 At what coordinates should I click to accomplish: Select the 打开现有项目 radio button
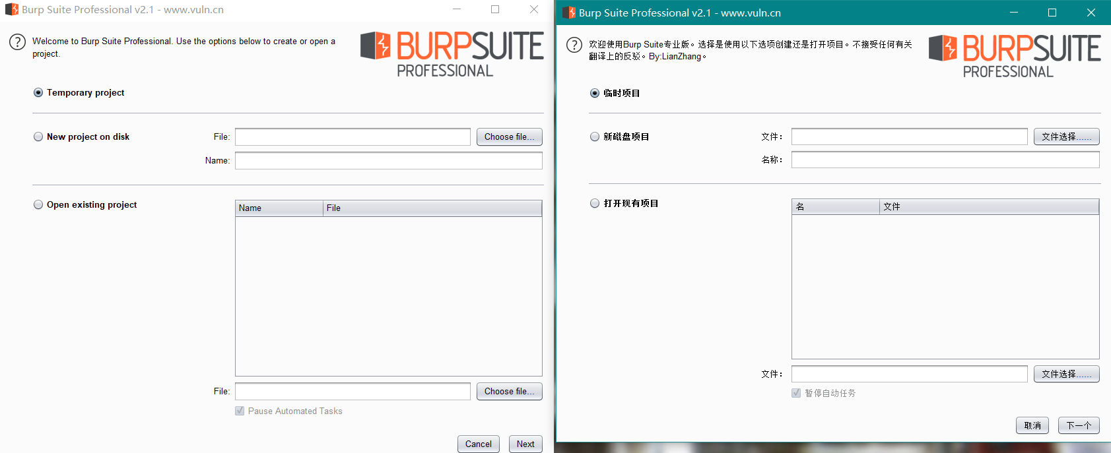click(595, 204)
